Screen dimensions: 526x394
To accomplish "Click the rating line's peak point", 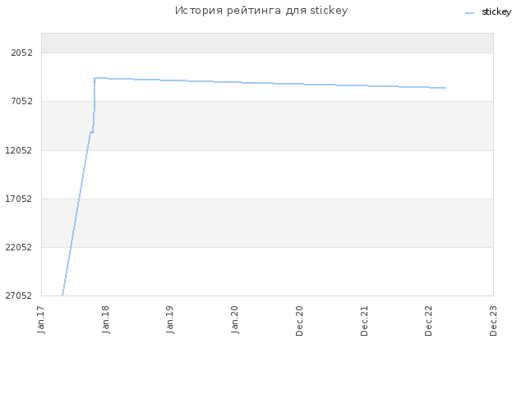I will click(x=95, y=78).
